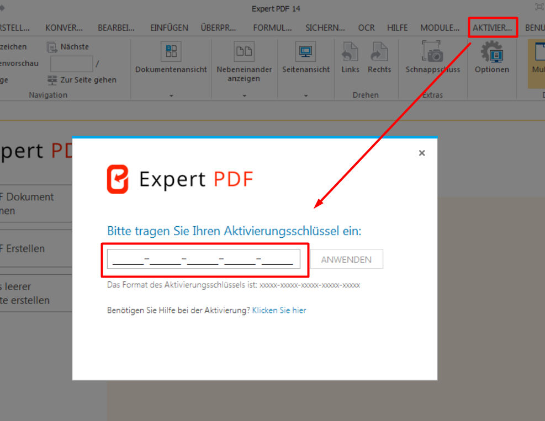Click the page number field in Navigation
545x421 pixels.
[71, 64]
